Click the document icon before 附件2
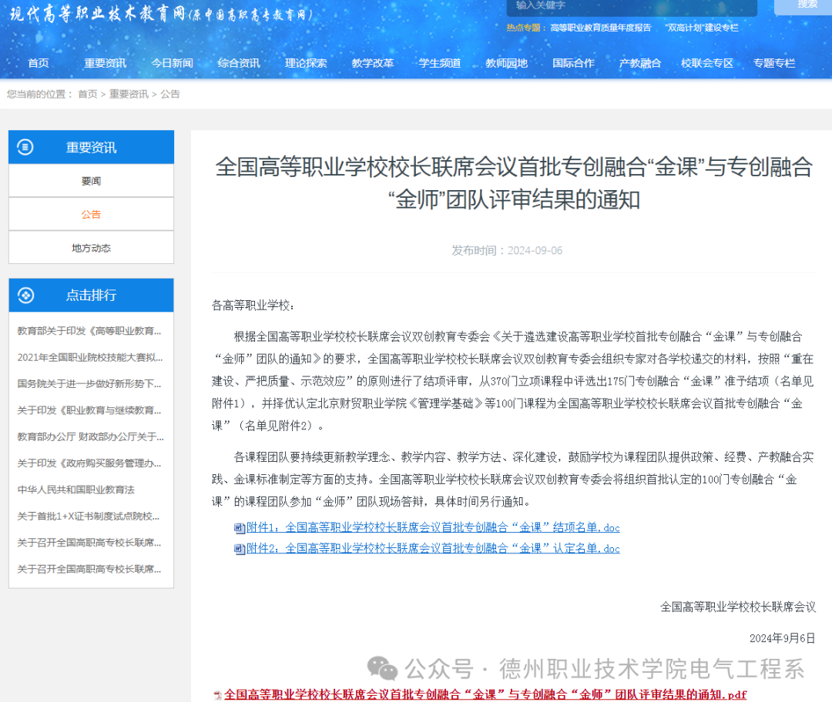832x702 pixels. 239,548
